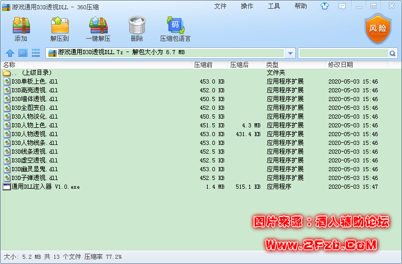Select the file name D3D线条透视.dll
This screenshot has width=402, height=264.
(35, 152)
